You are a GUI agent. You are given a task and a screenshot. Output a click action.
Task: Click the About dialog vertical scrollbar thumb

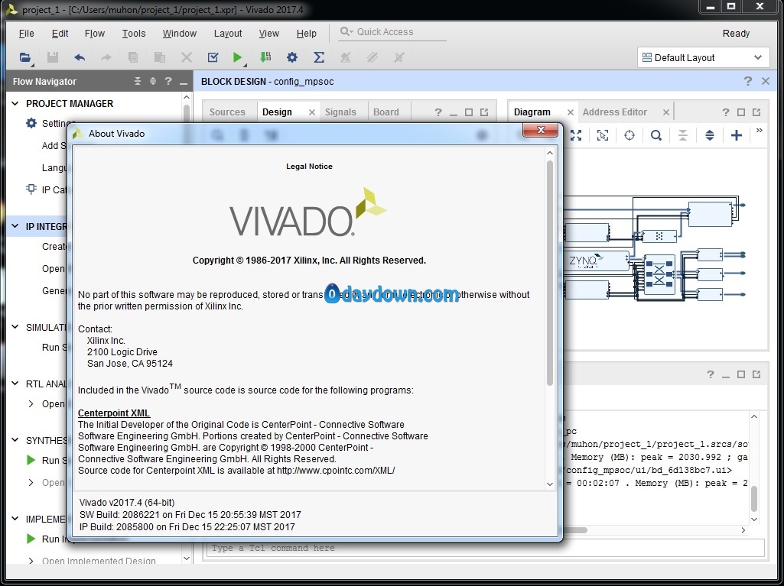(x=549, y=272)
